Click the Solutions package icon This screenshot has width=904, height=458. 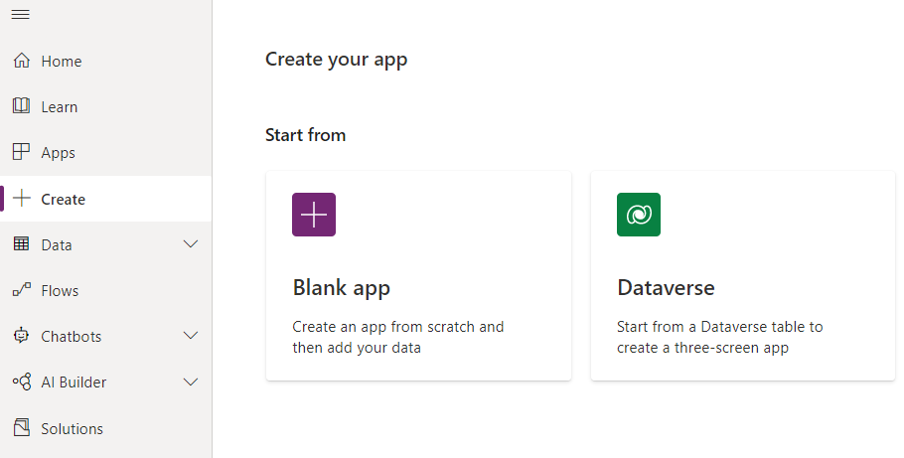[x=21, y=428]
